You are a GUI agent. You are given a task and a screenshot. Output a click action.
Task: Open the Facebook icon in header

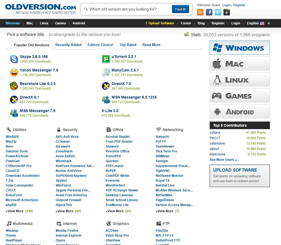[209, 12]
